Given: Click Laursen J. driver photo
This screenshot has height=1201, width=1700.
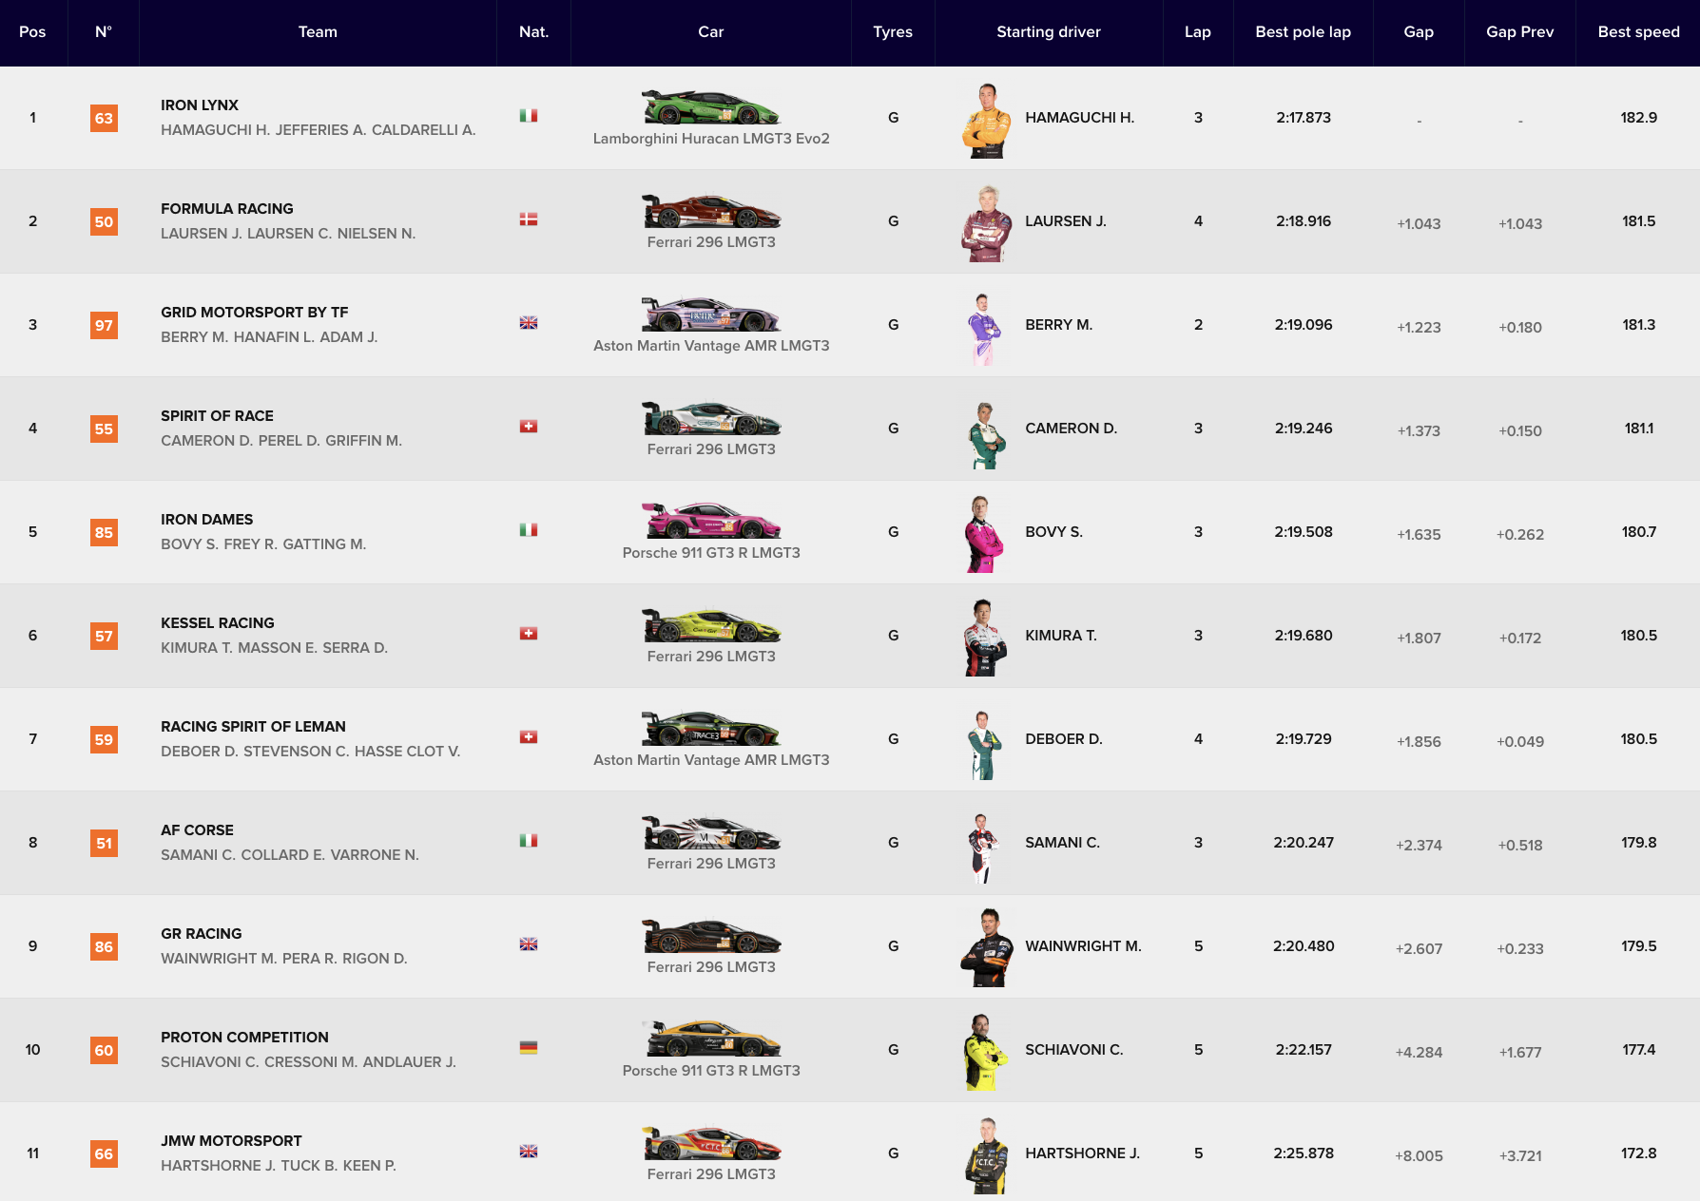Looking at the screenshot, I should click(x=986, y=224).
